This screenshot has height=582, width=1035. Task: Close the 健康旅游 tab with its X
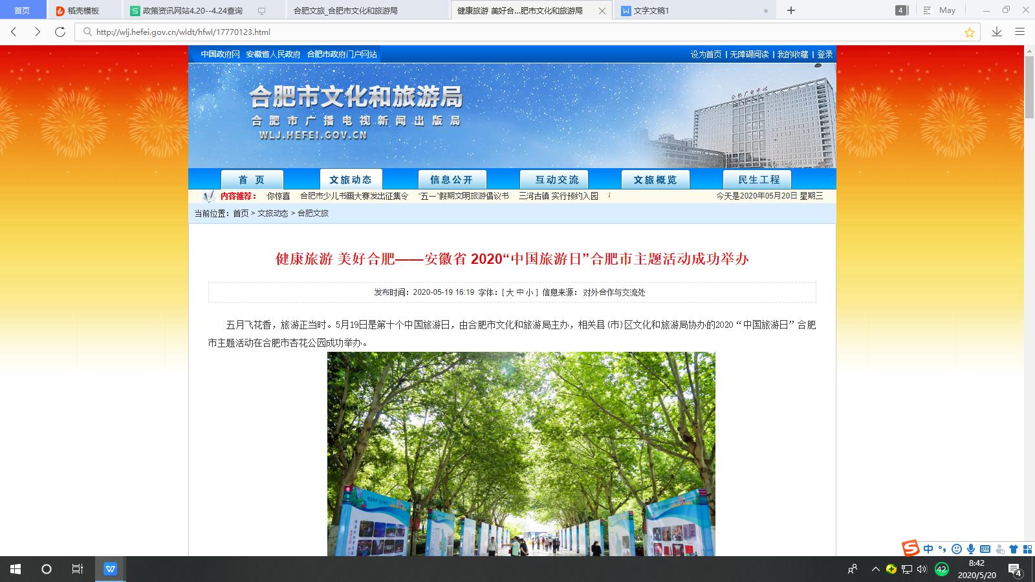tap(602, 10)
